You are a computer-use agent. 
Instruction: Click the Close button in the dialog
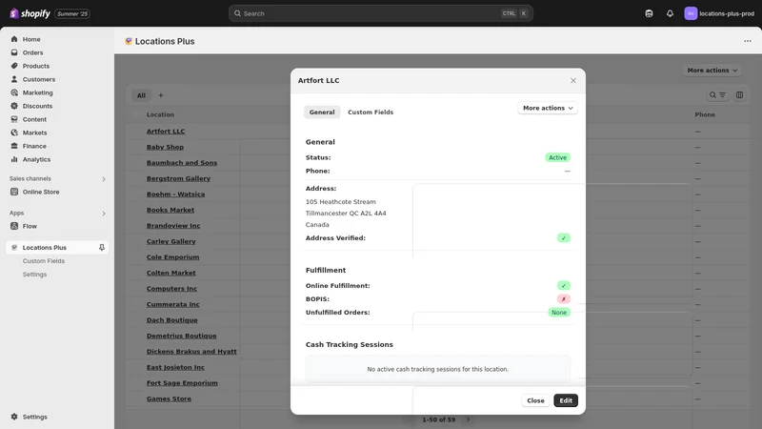click(535, 400)
